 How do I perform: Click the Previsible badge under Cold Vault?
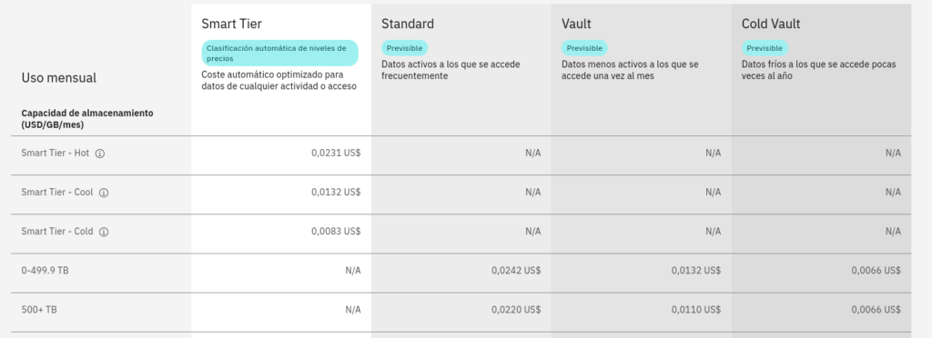pyautogui.click(x=765, y=48)
